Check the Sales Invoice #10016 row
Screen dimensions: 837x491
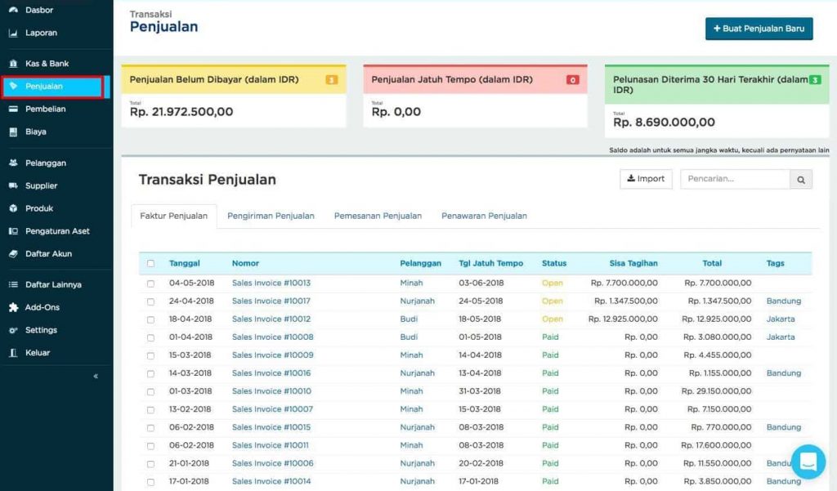150,374
